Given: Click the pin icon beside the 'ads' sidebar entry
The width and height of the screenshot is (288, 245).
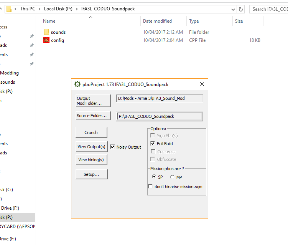Looking at the screenshot, I should tap(32, 45).
